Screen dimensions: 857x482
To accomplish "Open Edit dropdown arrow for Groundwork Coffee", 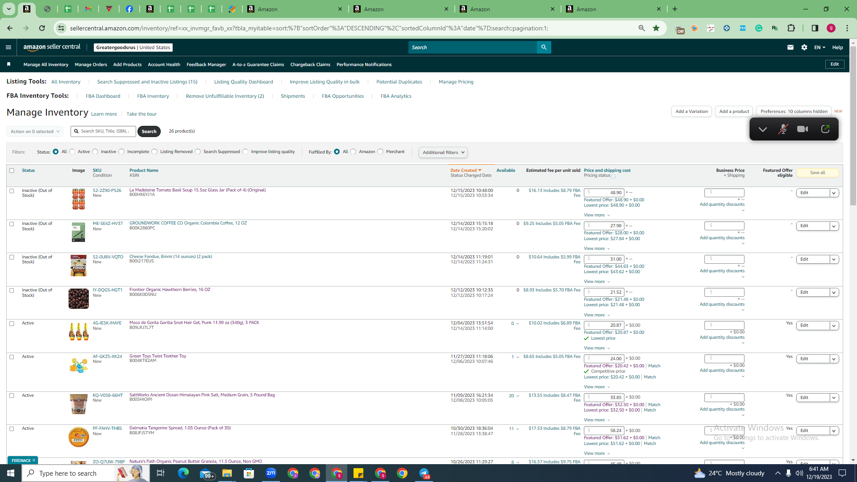I will coord(834,226).
